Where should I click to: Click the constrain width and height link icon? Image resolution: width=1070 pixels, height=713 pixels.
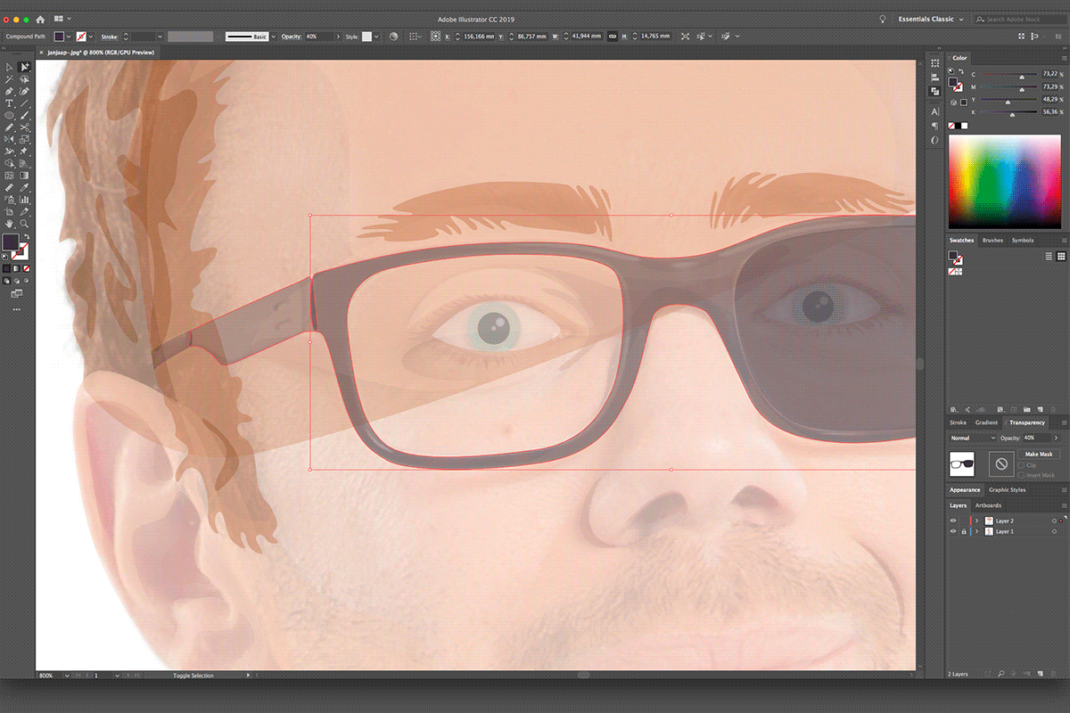click(x=612, y=36)
